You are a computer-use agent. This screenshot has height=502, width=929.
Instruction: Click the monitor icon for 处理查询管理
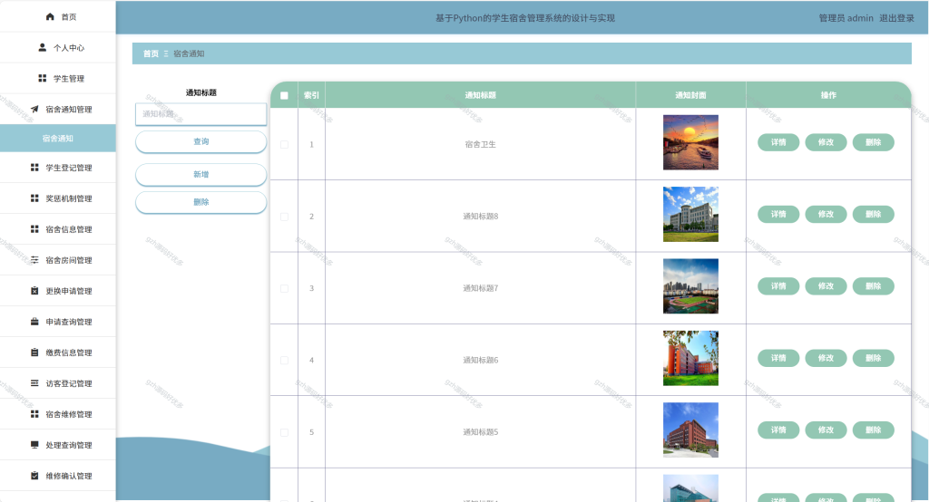tap(34, 445)
